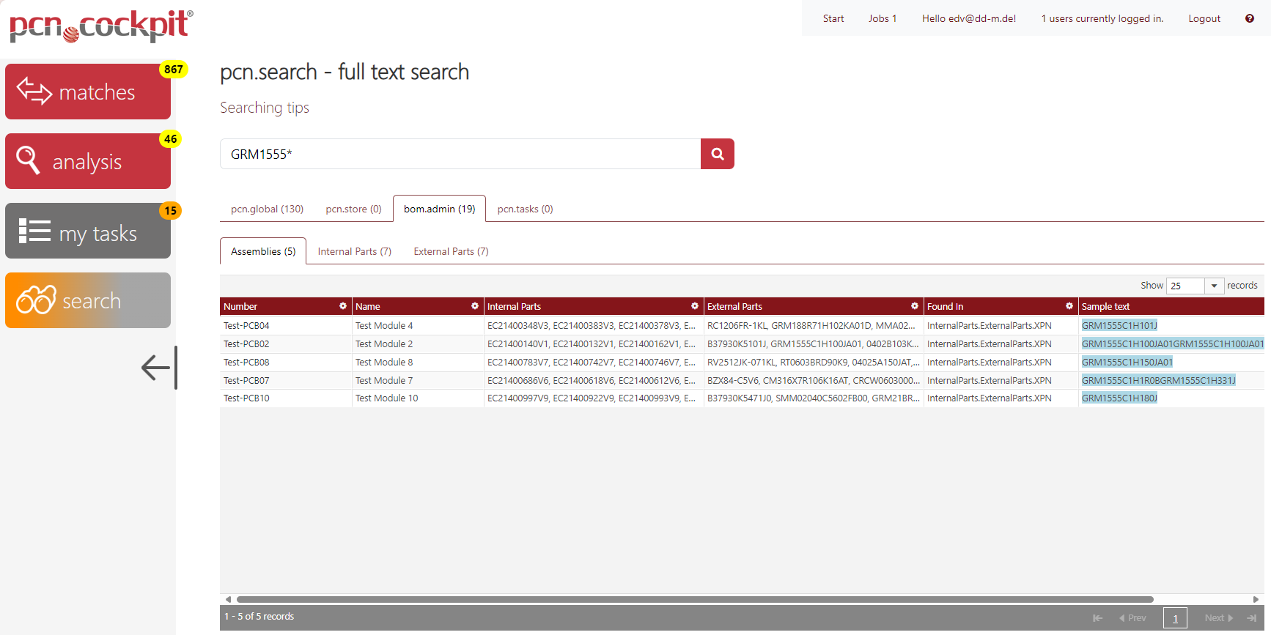The image size is (1271, 635).
Task: Switch to the pcn.global (130) tab
Action: pyautogui.click(x=267, y=209)
